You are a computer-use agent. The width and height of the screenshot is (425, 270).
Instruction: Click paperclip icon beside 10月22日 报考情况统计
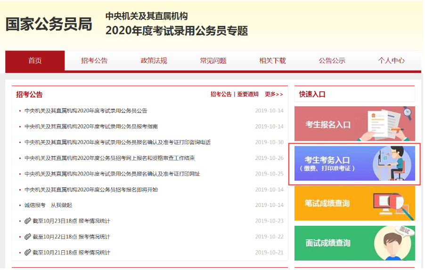pyautogui.click(x=28, y=237)
